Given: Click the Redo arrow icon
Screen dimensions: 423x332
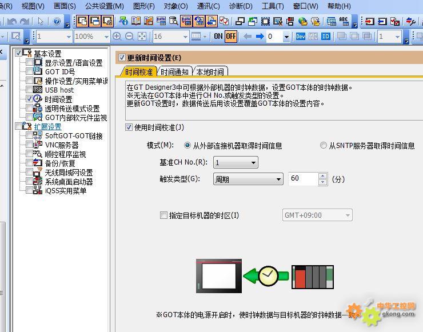Looking at the screenshot, I should point(25,21).
